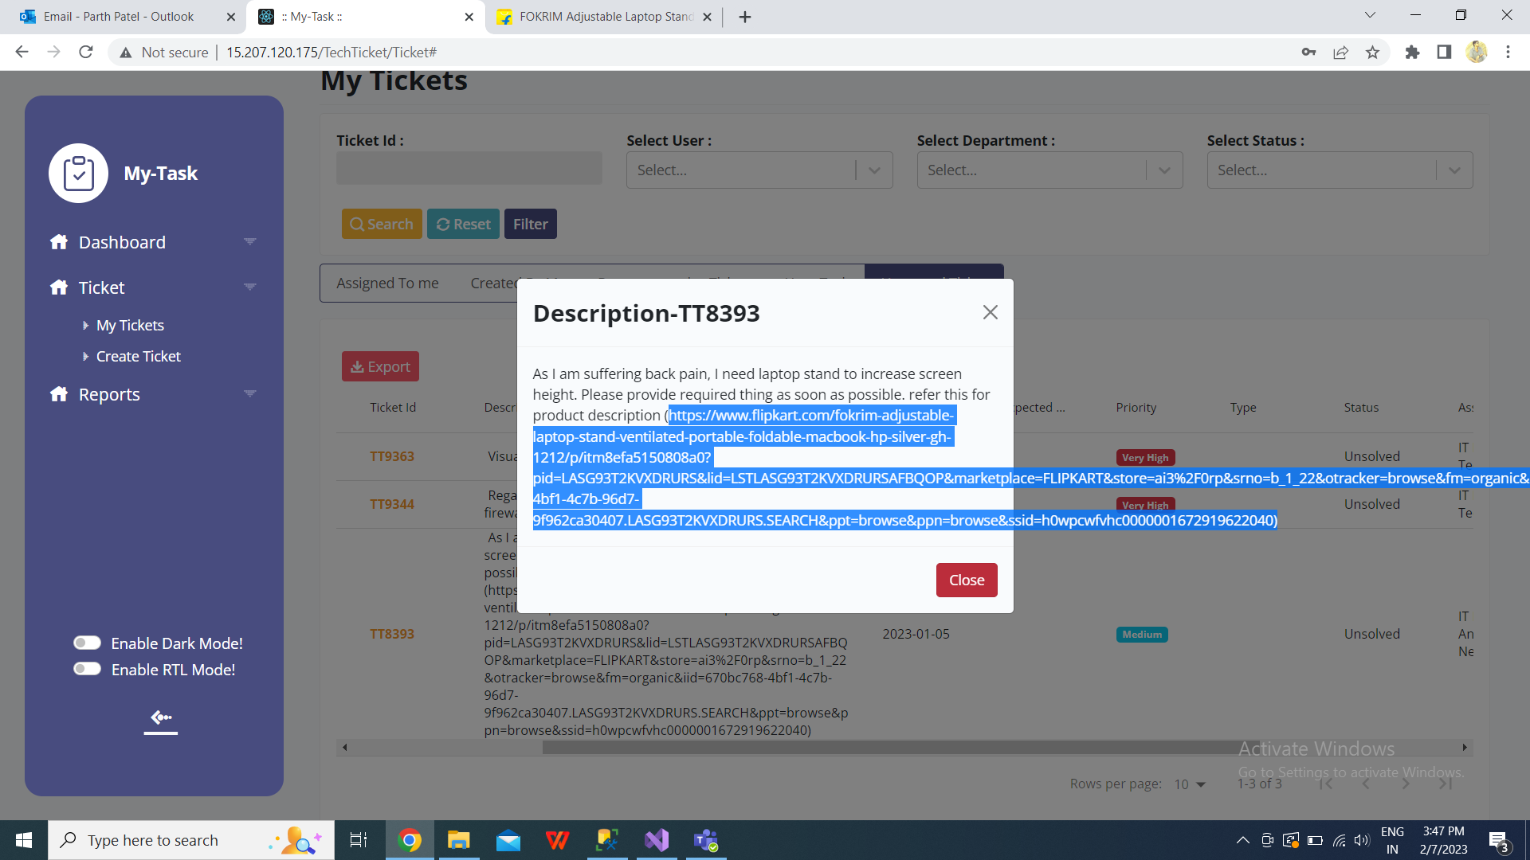Open ticket TT8393 link
The image size is (1530, 860).
[392, 634]
